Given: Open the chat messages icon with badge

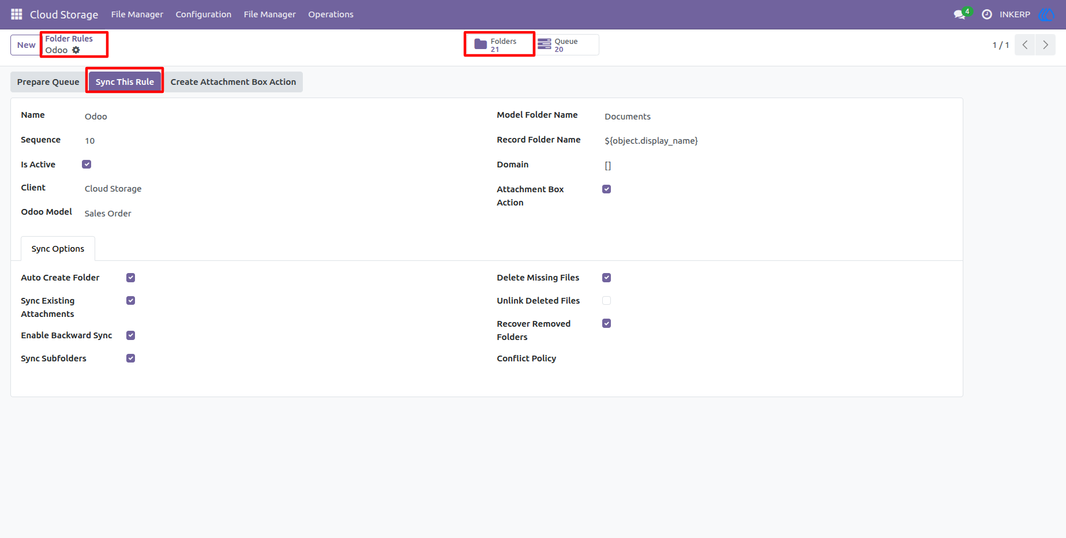Looking at the screenshot, I should 961,14.
